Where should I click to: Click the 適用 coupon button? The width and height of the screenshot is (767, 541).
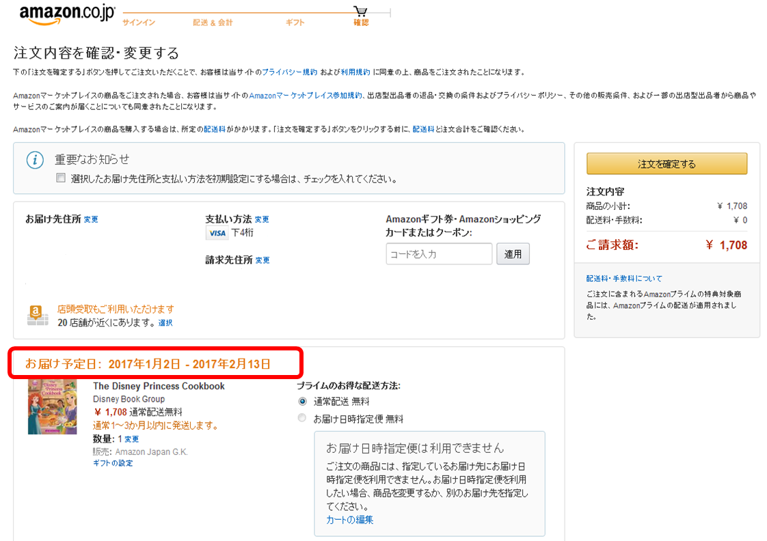coord(513,254)
